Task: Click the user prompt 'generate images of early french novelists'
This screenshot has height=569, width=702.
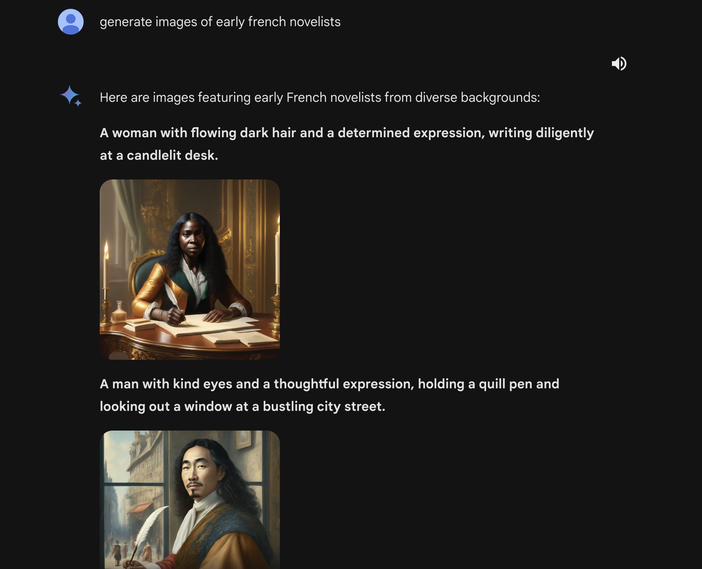Action: (220, 22)
